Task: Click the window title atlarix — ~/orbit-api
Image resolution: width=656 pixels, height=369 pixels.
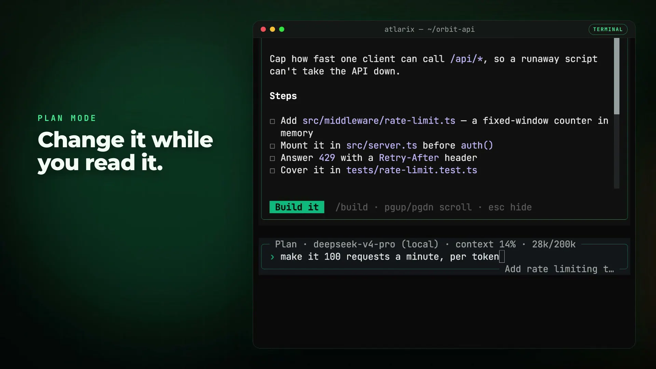Action: (x=429, y=29)
